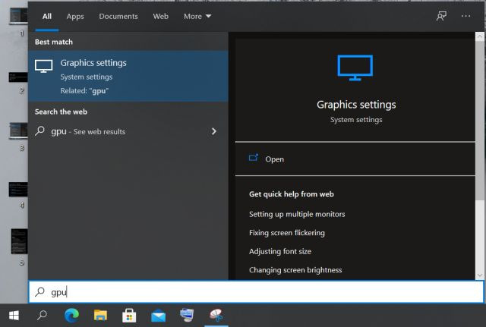Expand gpu web results chevron arrow
The image size is (486, 327).
tap(214, 131)
